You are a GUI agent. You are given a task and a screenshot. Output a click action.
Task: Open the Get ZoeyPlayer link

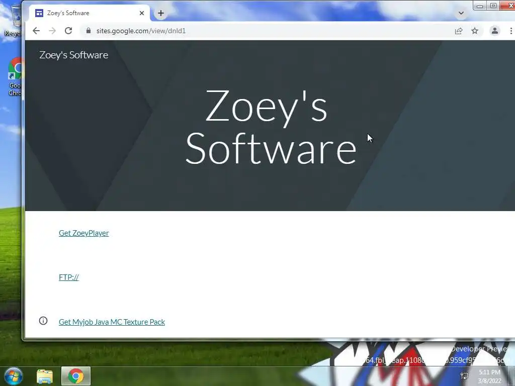(x=84, y=233)
